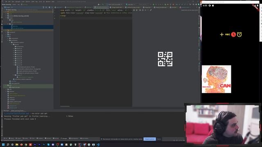Click the link beside the blue notification button
262x147 pixels.
pos(159,139)
